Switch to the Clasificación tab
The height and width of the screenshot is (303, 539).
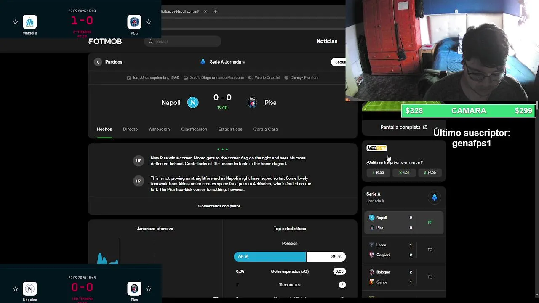point(194,129)
